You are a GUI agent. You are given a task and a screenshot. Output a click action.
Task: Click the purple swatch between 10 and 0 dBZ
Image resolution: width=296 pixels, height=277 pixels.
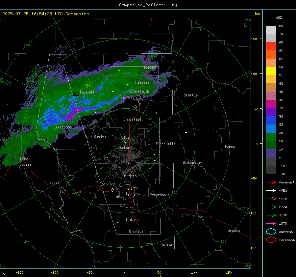tap(271, 153)
